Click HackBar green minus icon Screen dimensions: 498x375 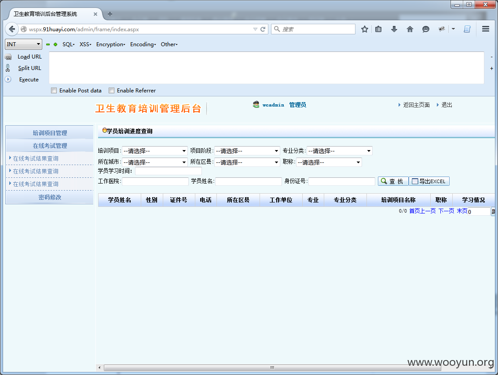click(x=48, y=44)
